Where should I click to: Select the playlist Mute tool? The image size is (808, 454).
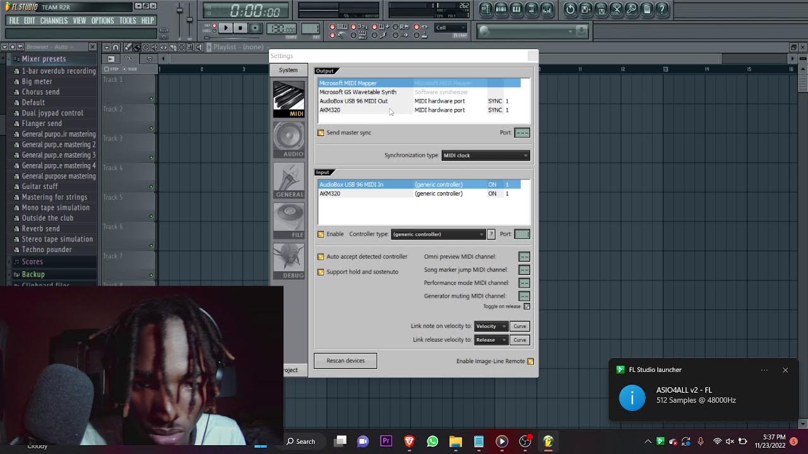[x=155, y=47]
